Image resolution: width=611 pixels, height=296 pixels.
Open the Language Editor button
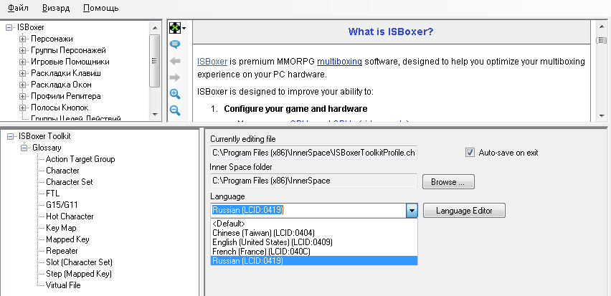click(464, 211)
